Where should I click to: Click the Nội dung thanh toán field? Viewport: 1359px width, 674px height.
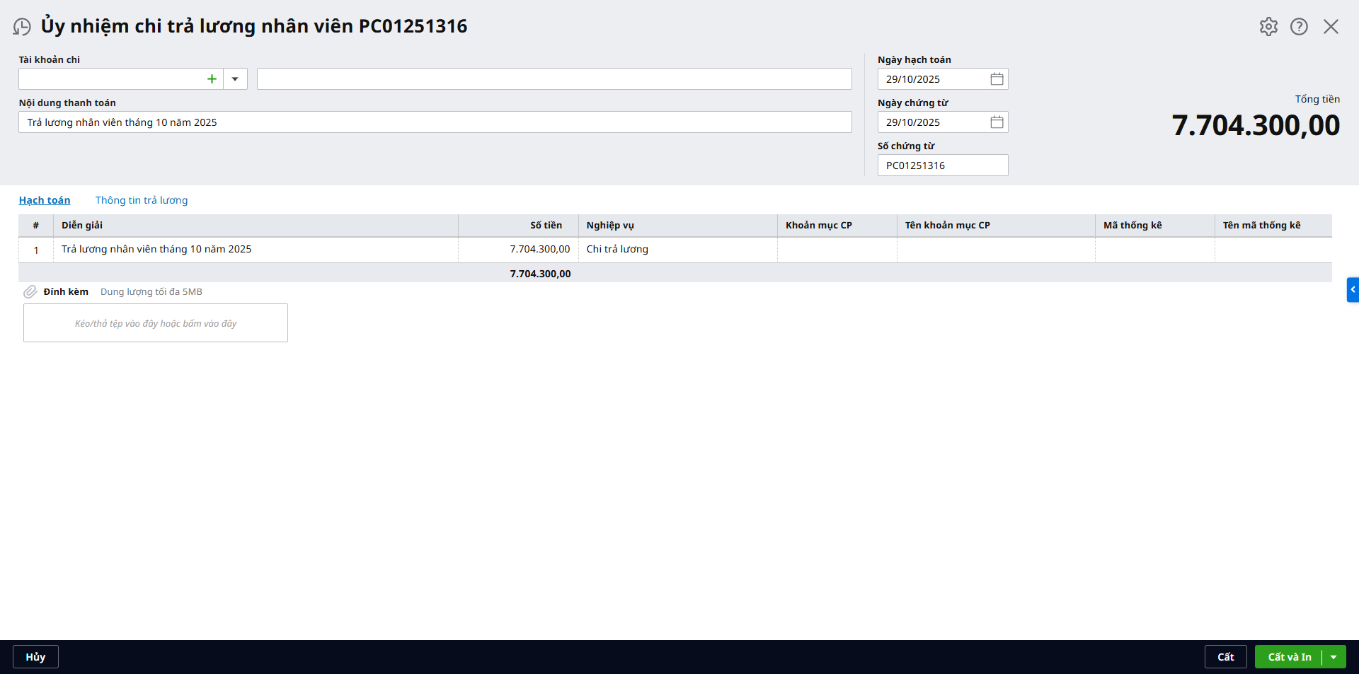pos(435,122)
